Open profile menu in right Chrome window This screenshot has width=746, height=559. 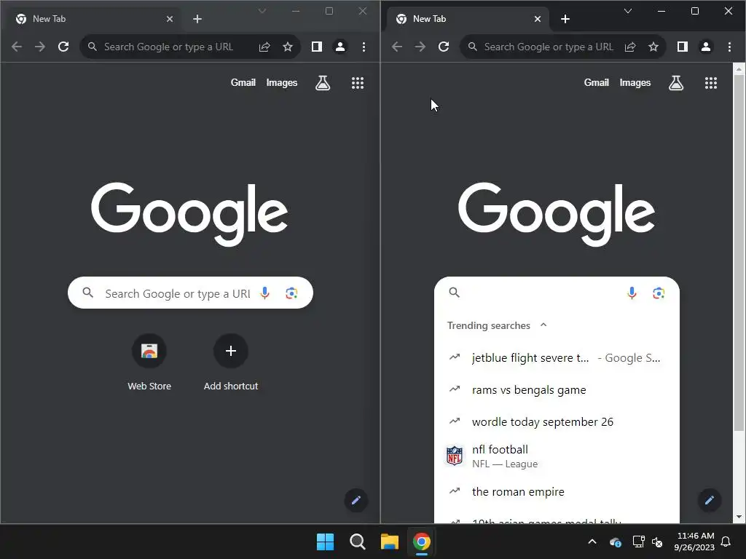click(706, 47)
